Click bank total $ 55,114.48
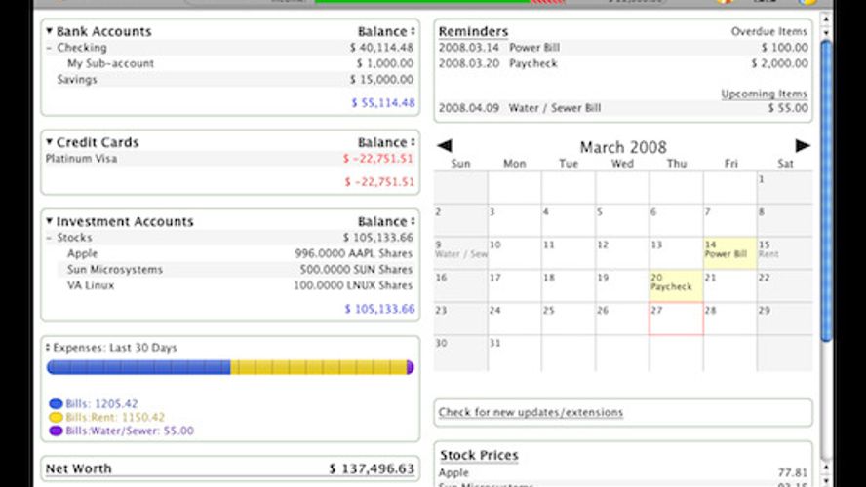This screenshot has height=487, width=866. [383, 103]
